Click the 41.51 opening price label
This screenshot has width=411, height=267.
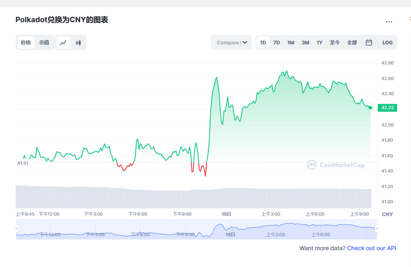(23, 163)
